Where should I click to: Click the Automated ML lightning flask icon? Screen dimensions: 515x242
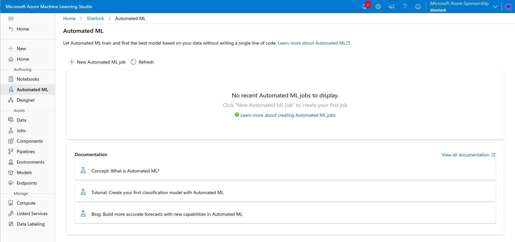point(11,90)
